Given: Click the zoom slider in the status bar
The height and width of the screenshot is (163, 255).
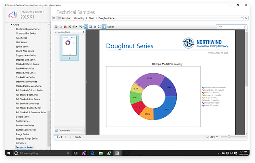Looking at the screenshot, I should [229, 137].
